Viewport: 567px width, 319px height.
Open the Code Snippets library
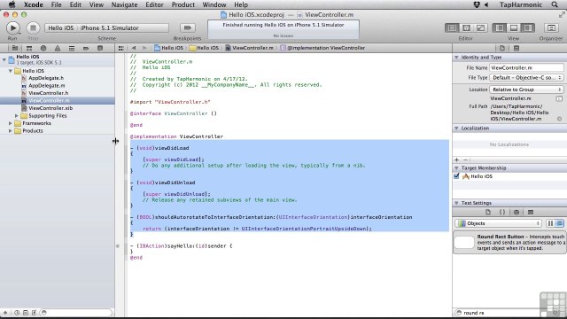click(x=502, y=213)
